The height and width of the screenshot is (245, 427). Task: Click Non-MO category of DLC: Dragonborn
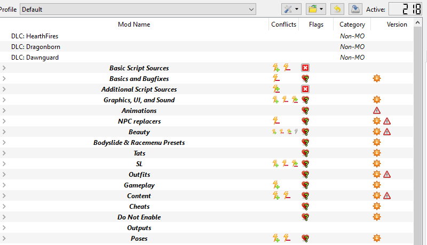pyautogui.click(x=352, y=47)
